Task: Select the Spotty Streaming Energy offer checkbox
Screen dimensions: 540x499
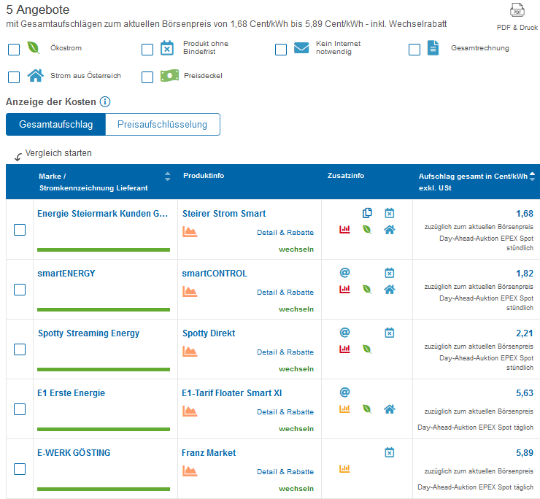Action: pyautogui.click(x=20, y=349)
